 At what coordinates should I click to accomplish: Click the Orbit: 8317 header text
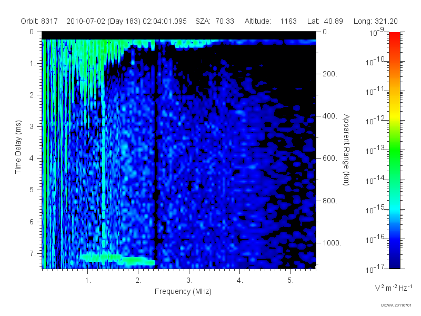[39, 21]
